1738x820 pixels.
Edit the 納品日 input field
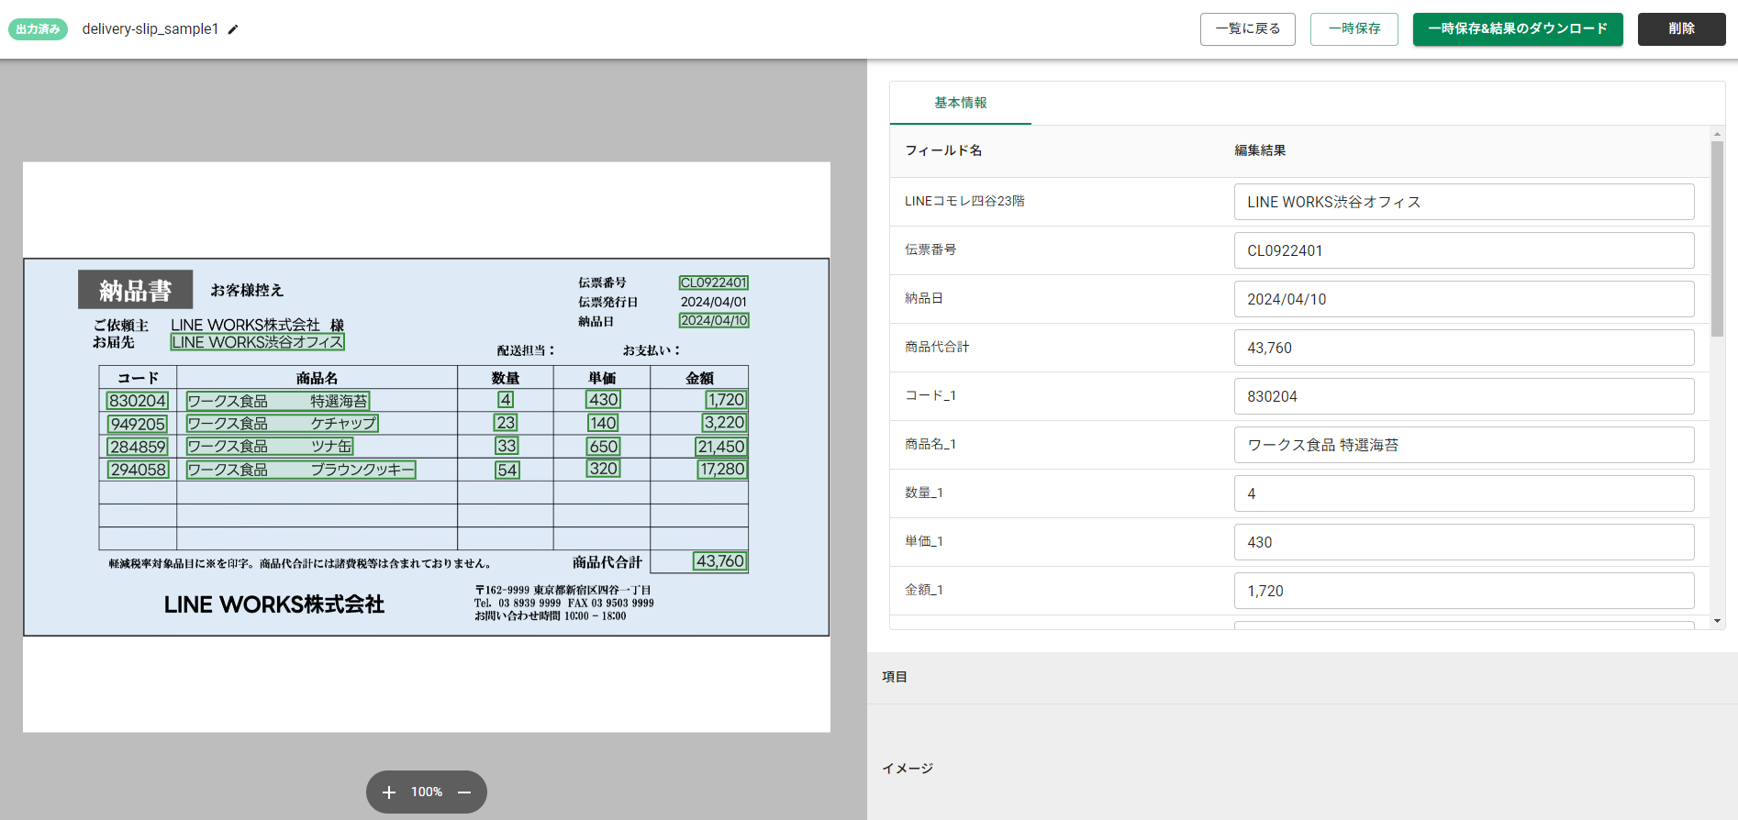point(1464,299)
